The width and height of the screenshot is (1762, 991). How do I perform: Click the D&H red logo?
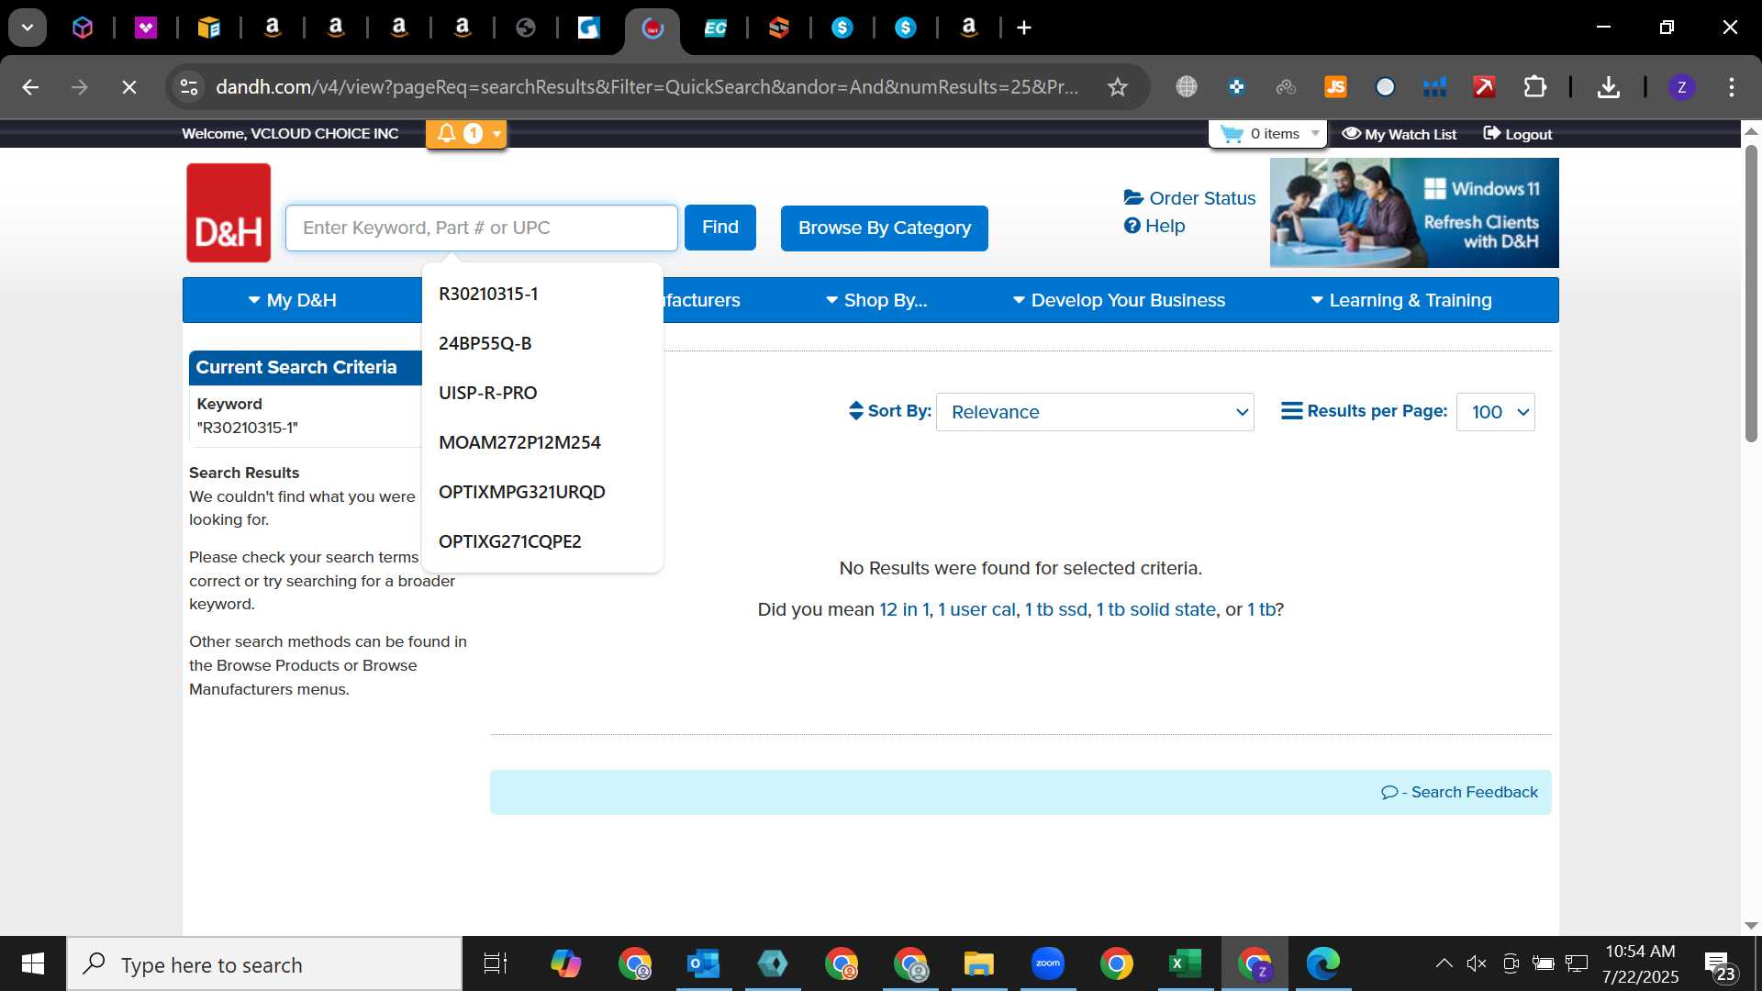[x=229, y=213]
